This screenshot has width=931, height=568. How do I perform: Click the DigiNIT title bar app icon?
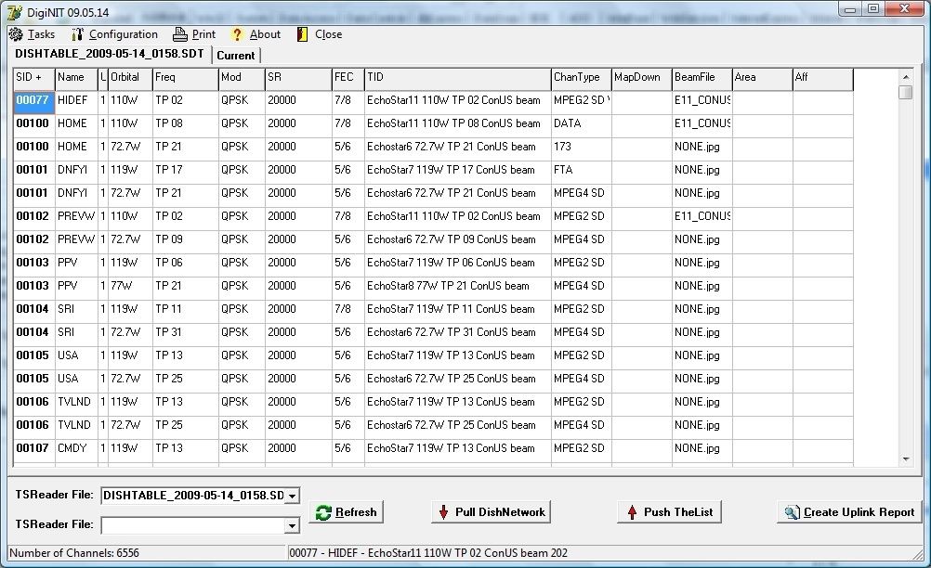pyautogui.click(x=15, y=12)
